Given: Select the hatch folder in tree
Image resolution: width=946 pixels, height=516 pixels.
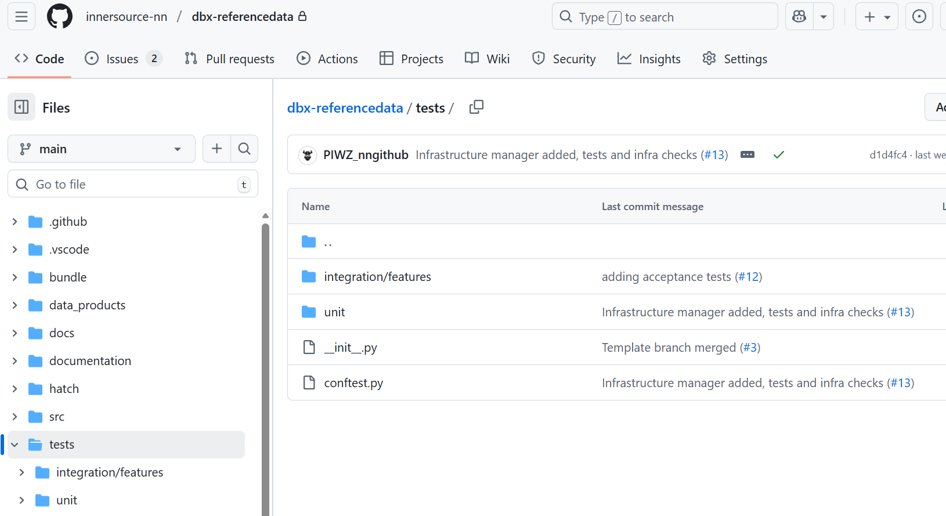Looking at the screenshot, I should point(64,389).
